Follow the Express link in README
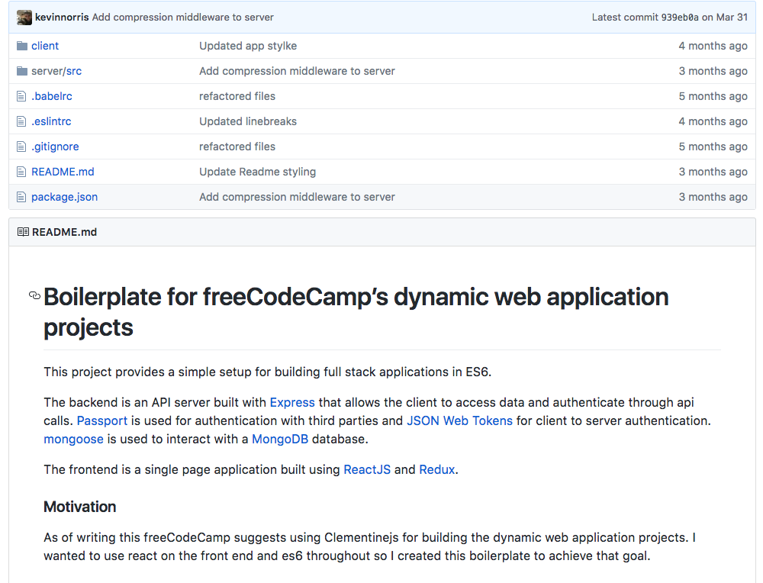The width and height of the screenshot is (763, 583). click(292, 402)
